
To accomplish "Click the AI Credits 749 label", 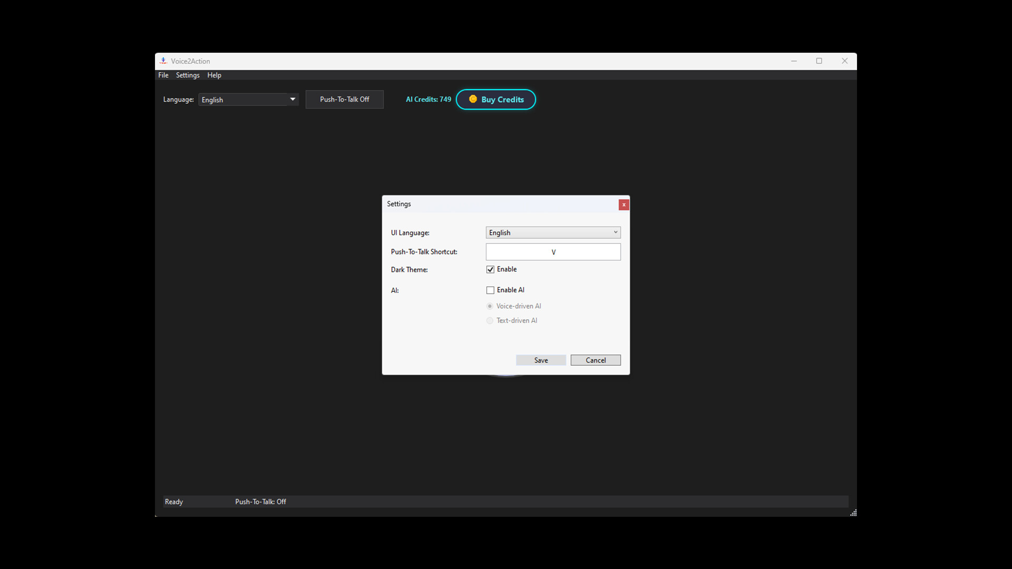I will pos(427,99).
